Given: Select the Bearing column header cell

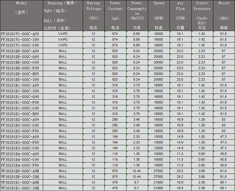Looking at the screenshot, I should click(63, 15).
